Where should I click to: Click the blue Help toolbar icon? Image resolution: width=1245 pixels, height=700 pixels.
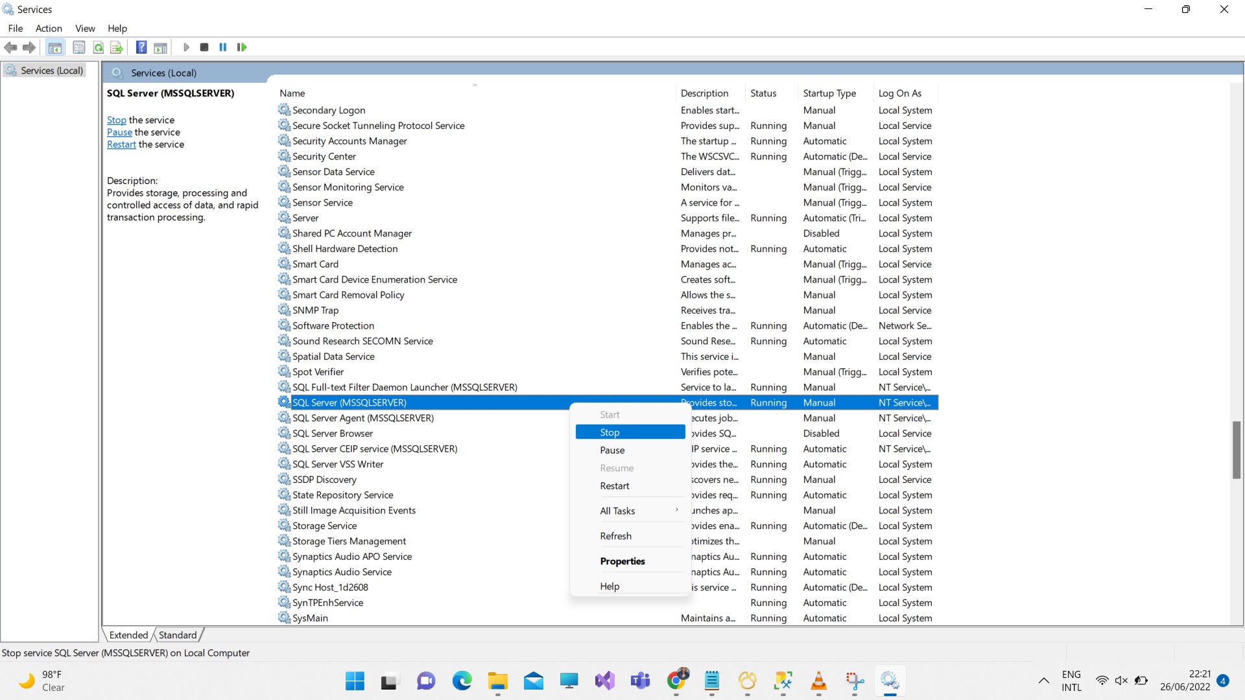point(141,47)
